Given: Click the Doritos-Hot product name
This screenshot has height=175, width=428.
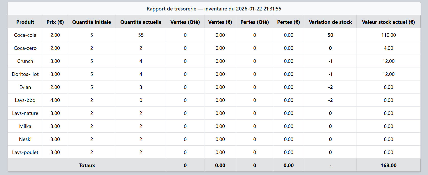Looking at the screenshot, I should (x=25, y=74).
